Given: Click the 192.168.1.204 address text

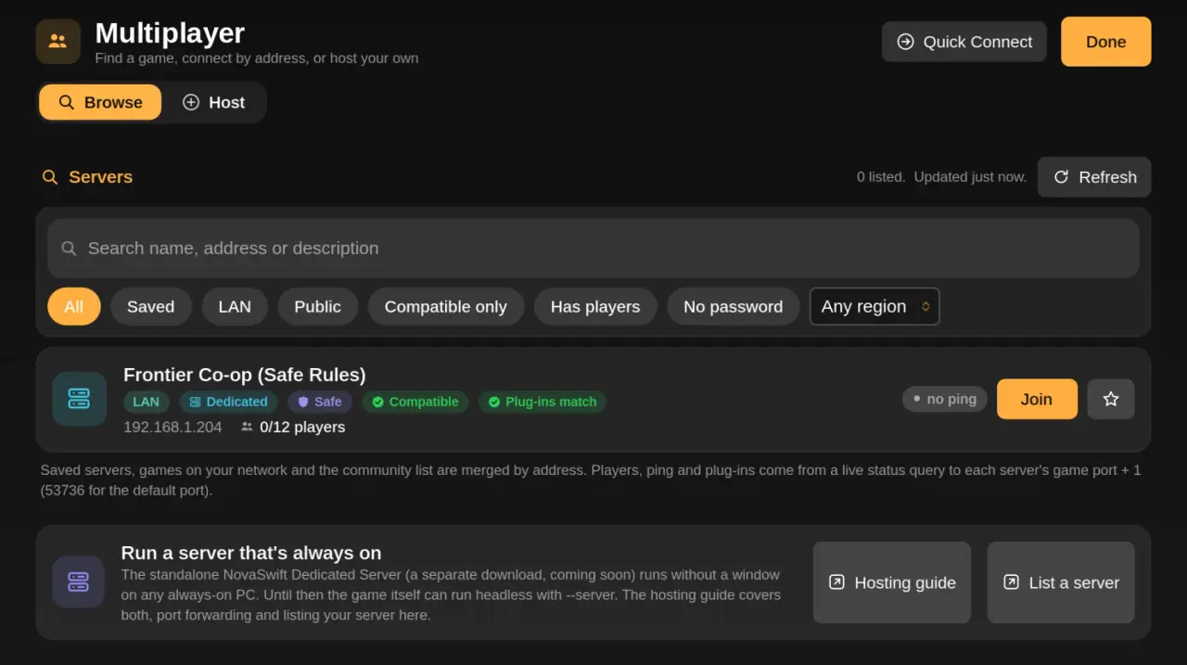Looking at the screenshot, I should pyautogui.click(x=172, y=427).
